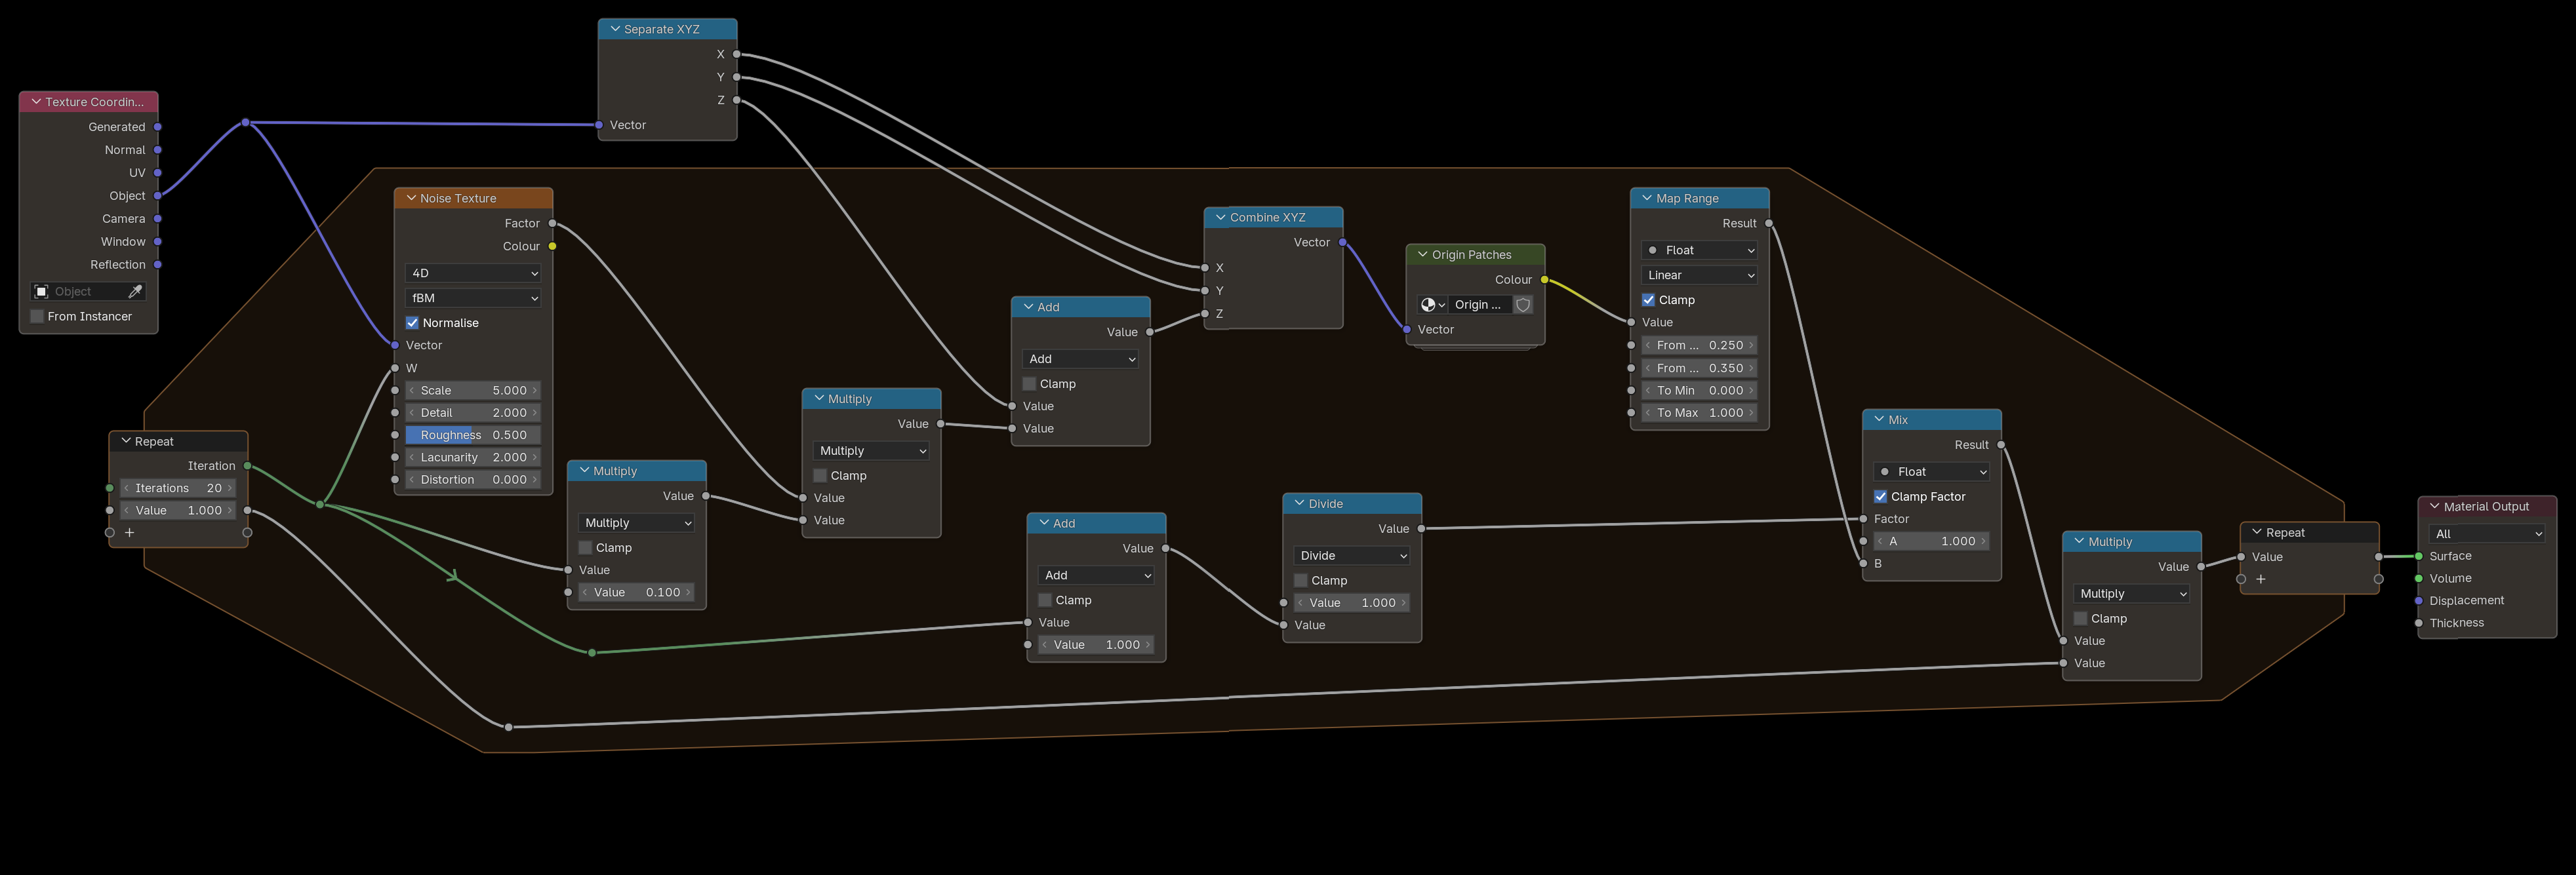Enable Clamp in the Add node feeding Divide
This screenshot has height=875, width=2576.
coord(1045,600)
